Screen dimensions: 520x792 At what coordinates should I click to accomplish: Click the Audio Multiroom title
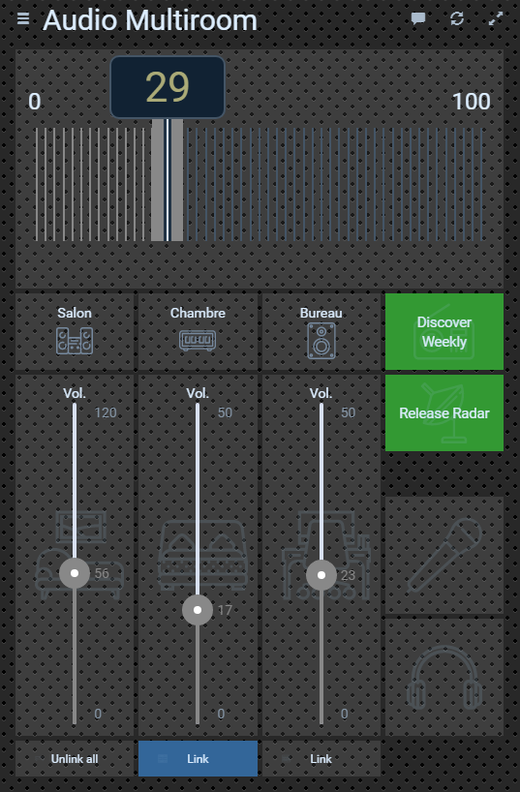[x=150, y=20]
